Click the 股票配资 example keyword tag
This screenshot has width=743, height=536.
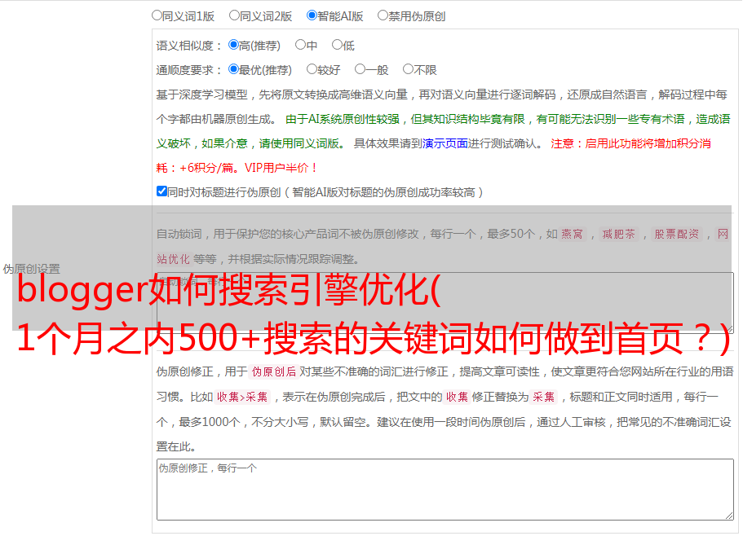click(x=677, y=234)
